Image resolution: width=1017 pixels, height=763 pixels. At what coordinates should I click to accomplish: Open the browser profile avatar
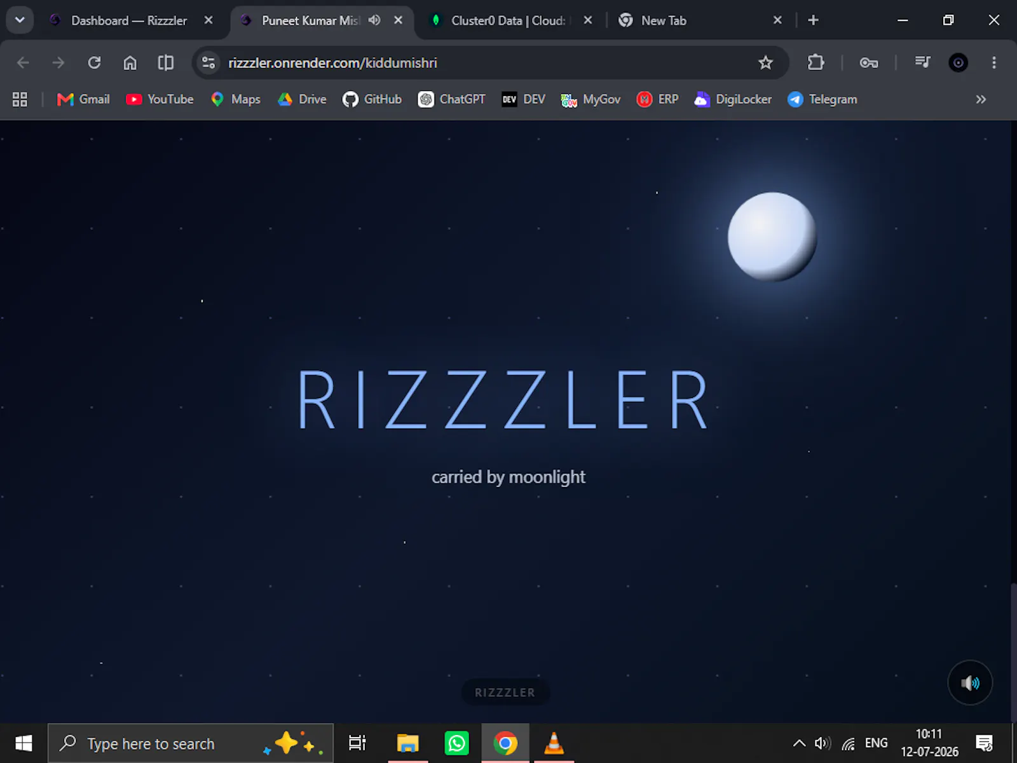click(958, 63)
